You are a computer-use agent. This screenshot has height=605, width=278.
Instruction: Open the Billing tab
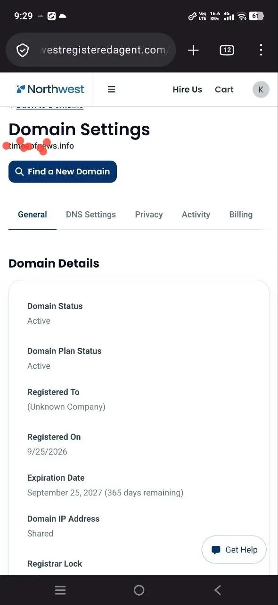(x=241, y=215)
